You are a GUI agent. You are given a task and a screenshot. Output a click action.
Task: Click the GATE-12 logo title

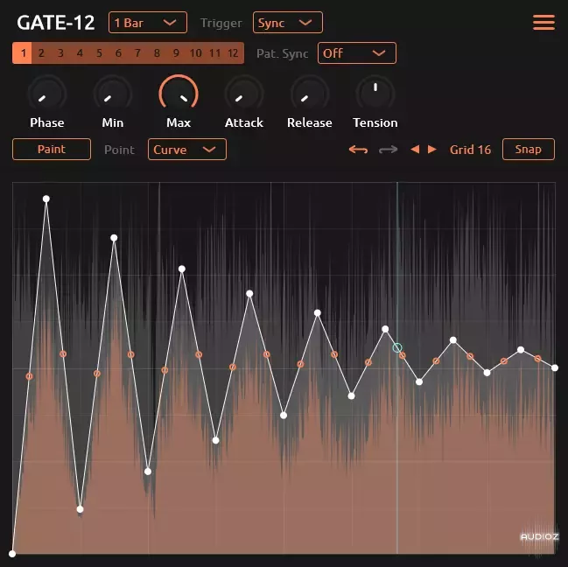pos(56,23)
